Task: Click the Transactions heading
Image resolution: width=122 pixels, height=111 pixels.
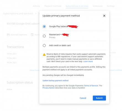Action: (15, 47)
